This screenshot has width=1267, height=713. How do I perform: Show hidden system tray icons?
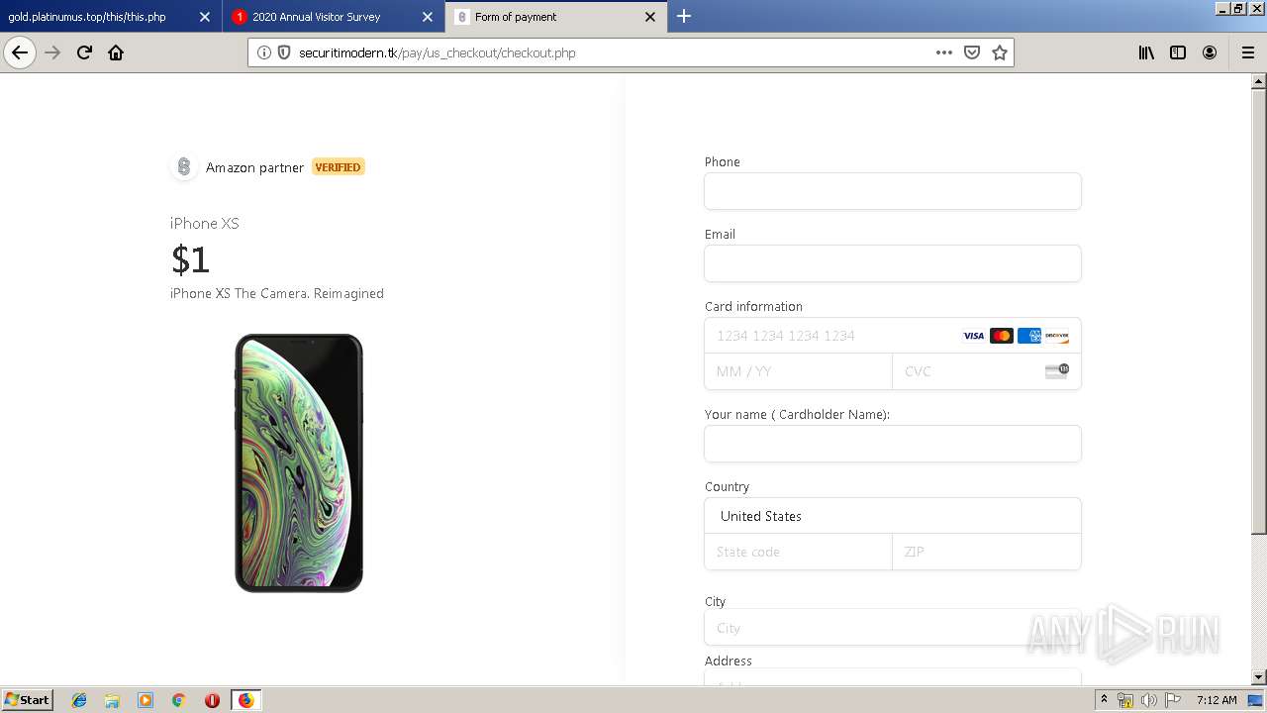[x=1105, y=700]
